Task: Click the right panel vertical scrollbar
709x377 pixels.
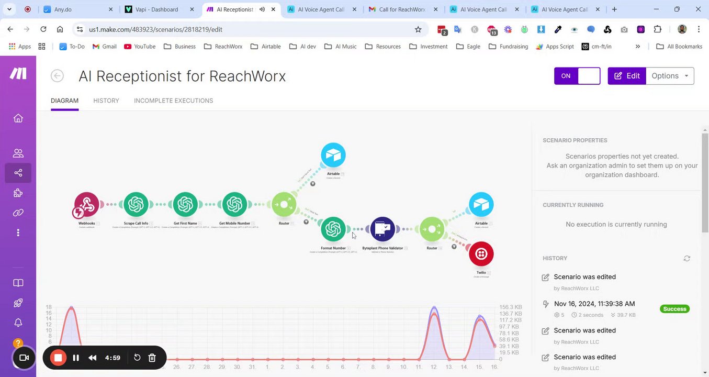Action: click(705, 183)
